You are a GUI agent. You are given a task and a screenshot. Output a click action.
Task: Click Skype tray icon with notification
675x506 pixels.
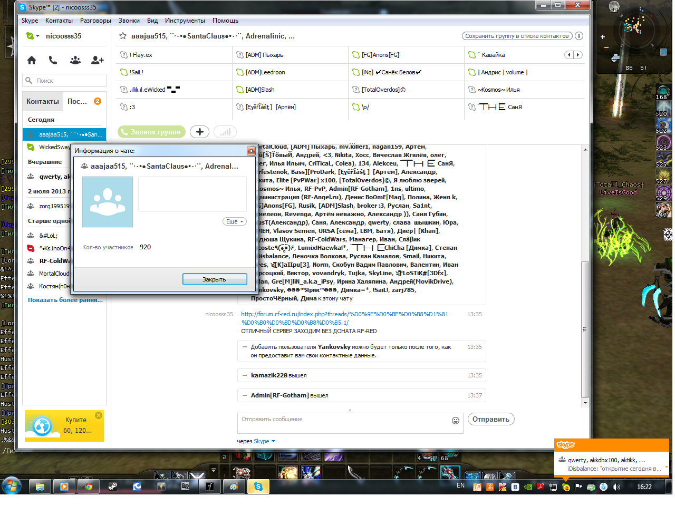coord(566,487)
